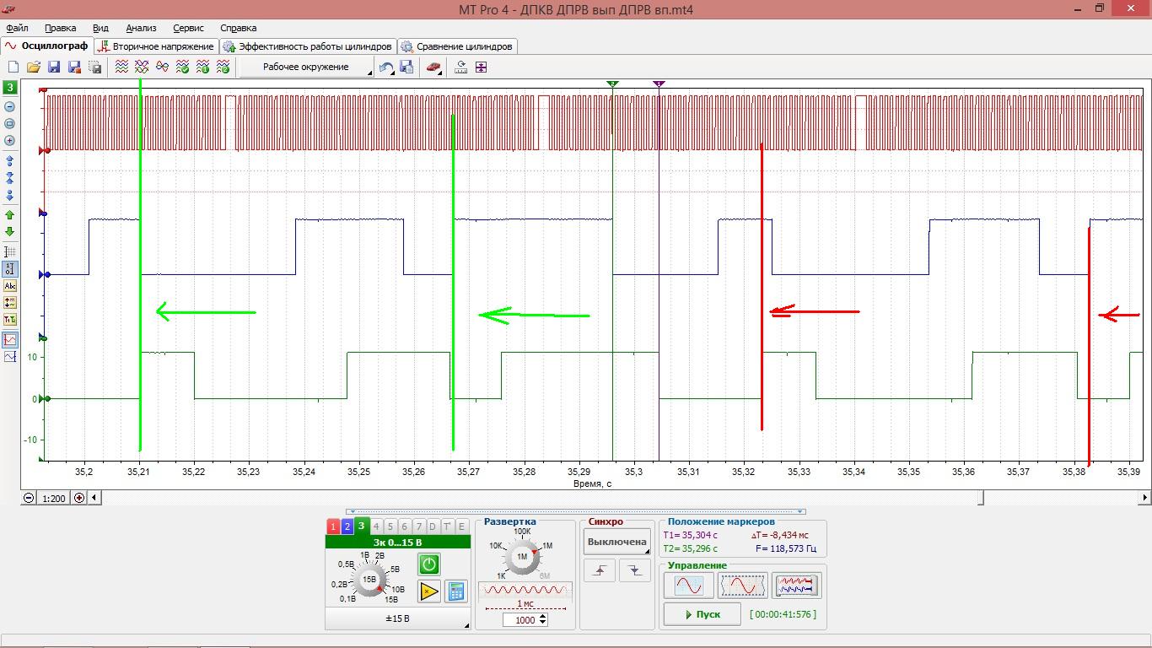
Task: Open the Правка menu
Action: 60,28
